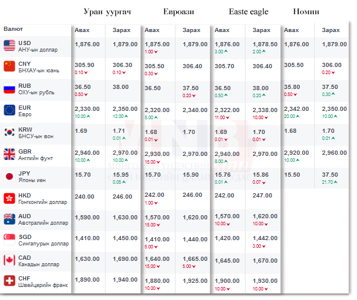Click the USD American flag icon
The width and height of the screenshot is (357, 300).
click(x=9, y=45)
